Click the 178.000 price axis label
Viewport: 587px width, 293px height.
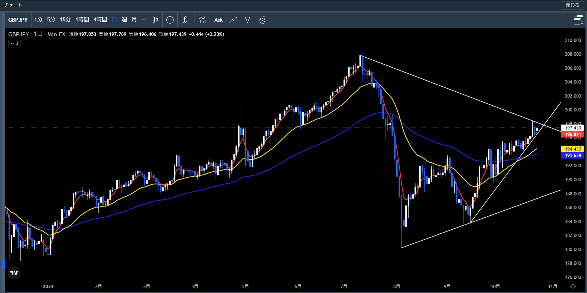coord(573,263)
